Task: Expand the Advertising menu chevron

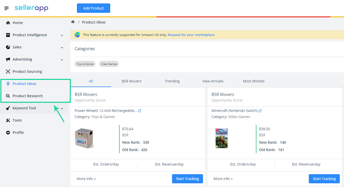Action: (x=62, y=60)
